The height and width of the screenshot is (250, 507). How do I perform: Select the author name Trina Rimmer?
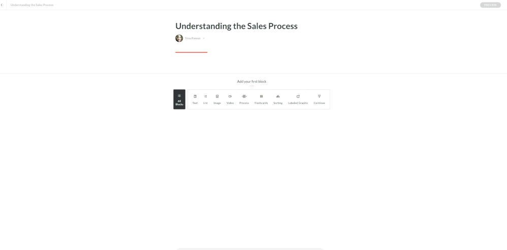point(193,39)
